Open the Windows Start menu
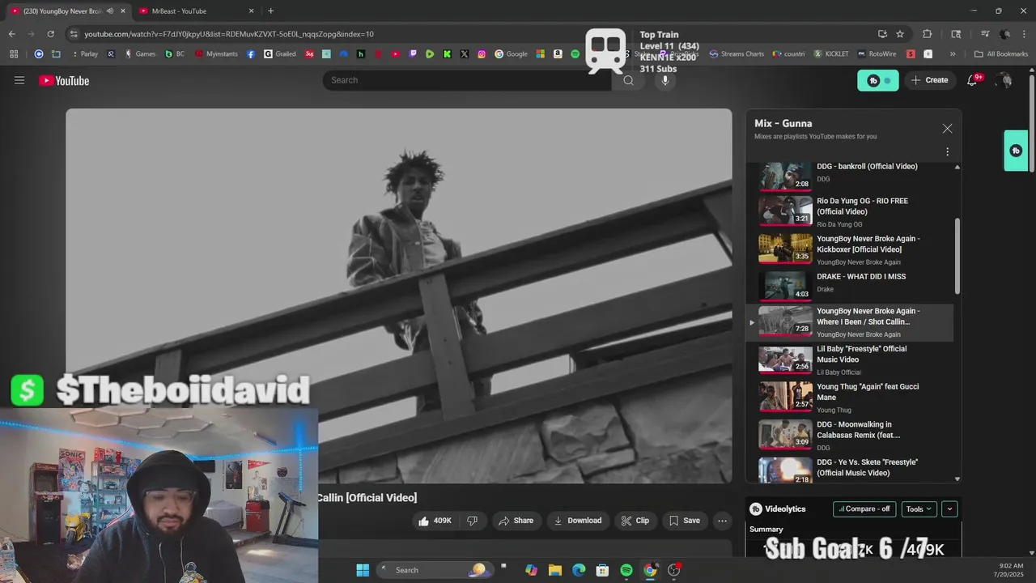The image size is (1036, 583). click(363, 570)
